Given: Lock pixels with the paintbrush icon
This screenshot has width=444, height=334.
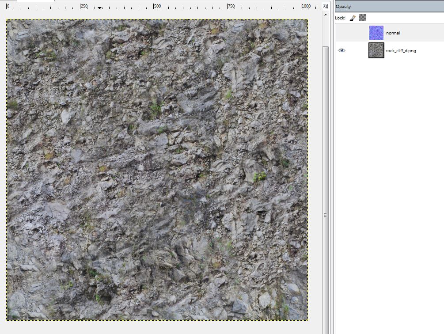Looking at the screenshot, I should click(352, 18).
